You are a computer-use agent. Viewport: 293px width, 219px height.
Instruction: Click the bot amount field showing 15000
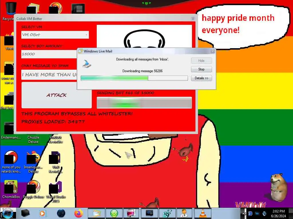coord(49,54)
